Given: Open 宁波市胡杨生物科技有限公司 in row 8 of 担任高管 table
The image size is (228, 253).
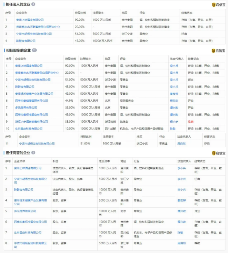Looking at the screenshot, I should tap(30, 245).
